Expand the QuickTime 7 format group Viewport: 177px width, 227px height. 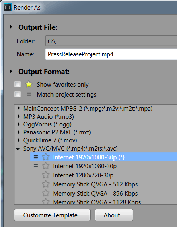click(x=19, y=140)
